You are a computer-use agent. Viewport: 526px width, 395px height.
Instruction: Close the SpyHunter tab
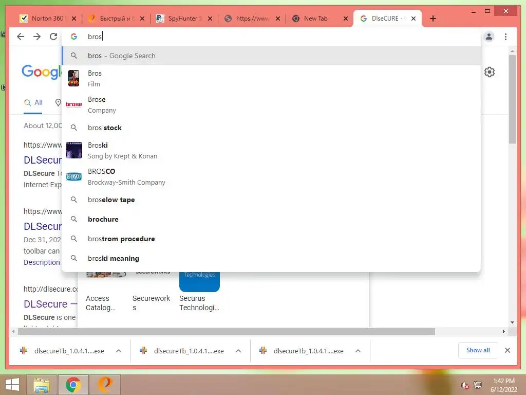point(210,19)
